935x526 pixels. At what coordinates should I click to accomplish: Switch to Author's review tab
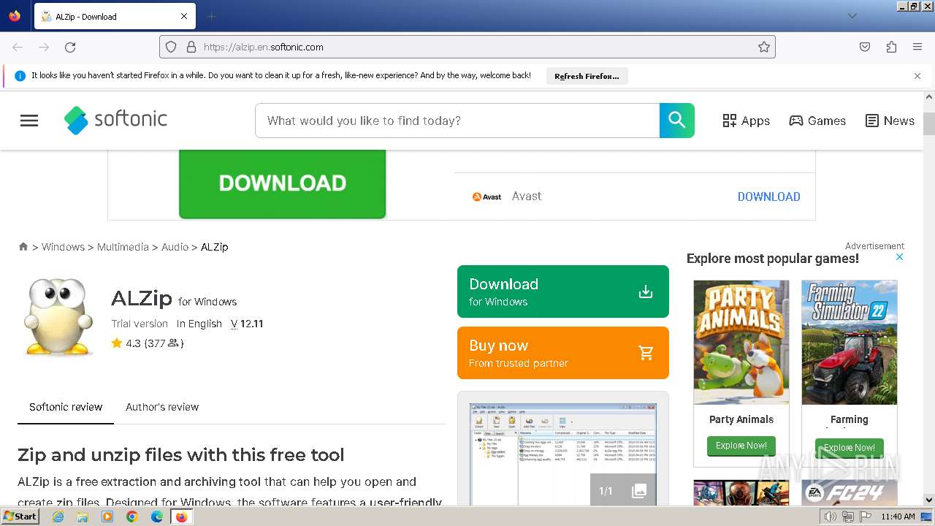coord(162,407)
